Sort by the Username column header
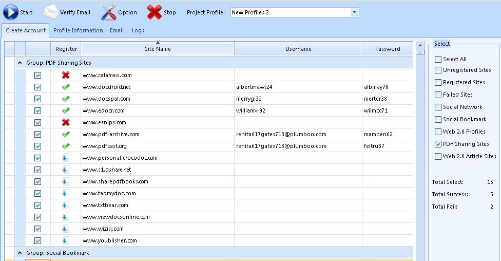Screen dimensions: 501x261 [298, 49]
